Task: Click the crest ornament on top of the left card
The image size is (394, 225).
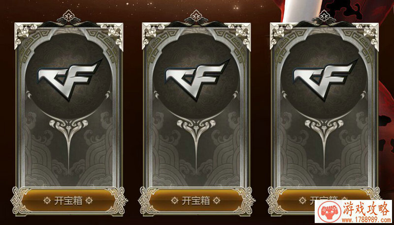Action: coord(68,18)
